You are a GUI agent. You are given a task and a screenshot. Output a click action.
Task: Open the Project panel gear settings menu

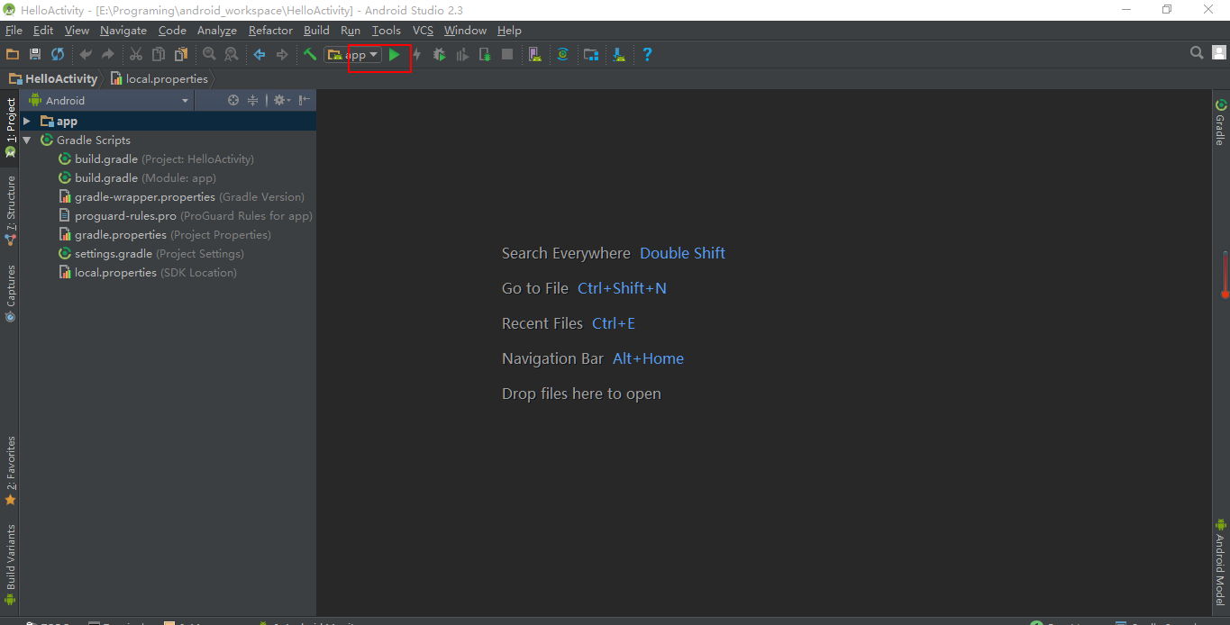click(281, 100)
